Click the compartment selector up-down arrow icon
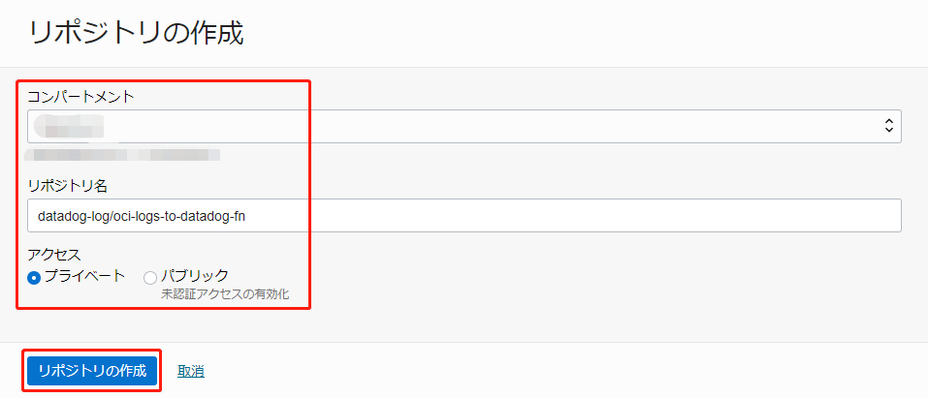Screen dimensions: 928x398 (888, 126)
